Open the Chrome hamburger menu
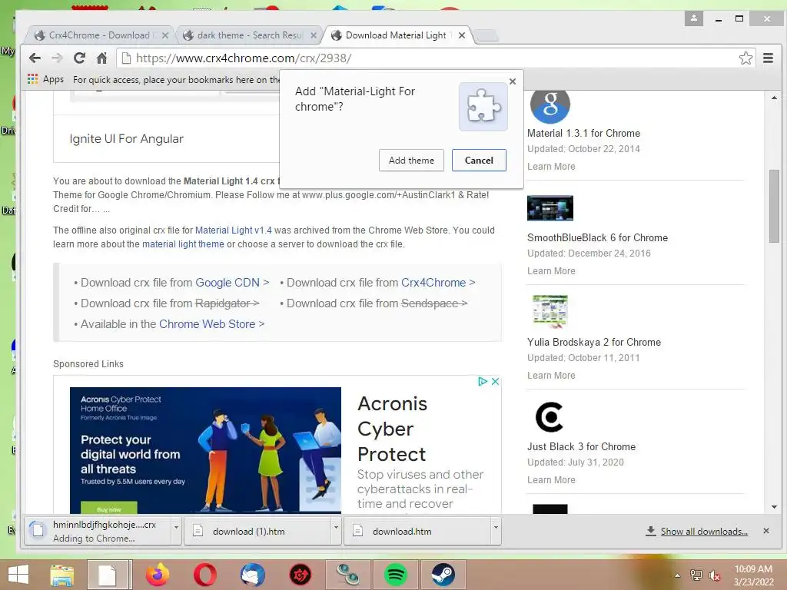The width and height of the screenshot is (787, 590). tap(768, 58)
